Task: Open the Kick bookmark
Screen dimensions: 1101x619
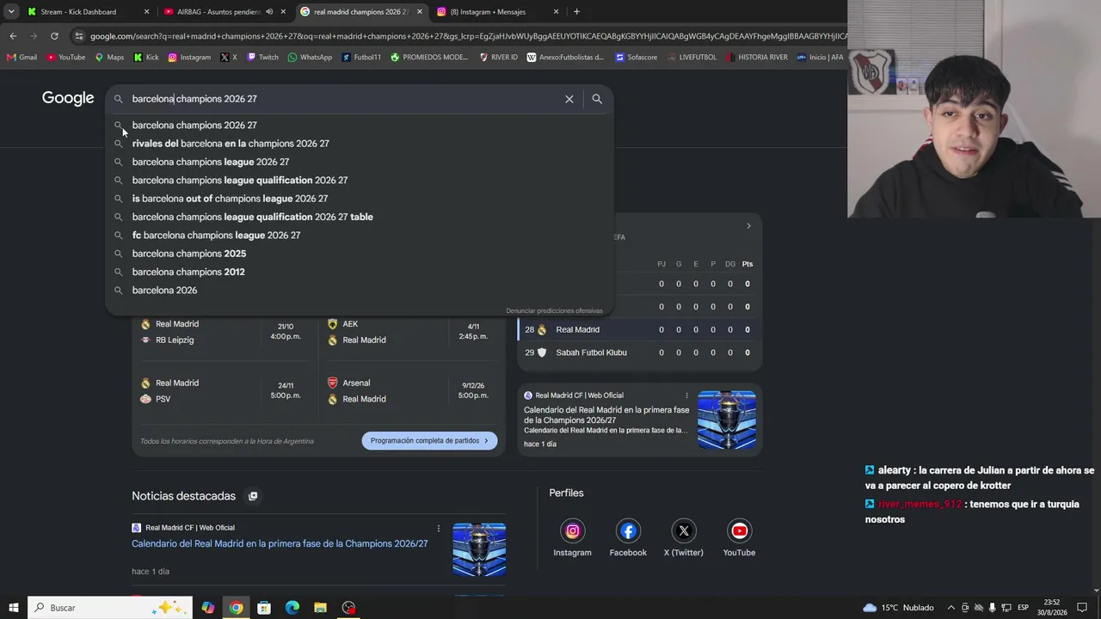Action: tap(146, 58)
